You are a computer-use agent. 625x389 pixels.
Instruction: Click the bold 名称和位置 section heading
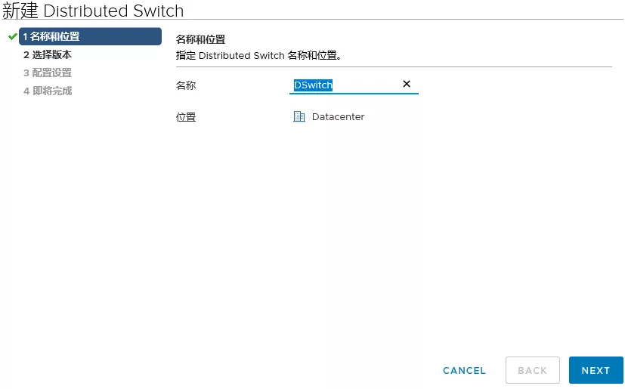[200, 39]
